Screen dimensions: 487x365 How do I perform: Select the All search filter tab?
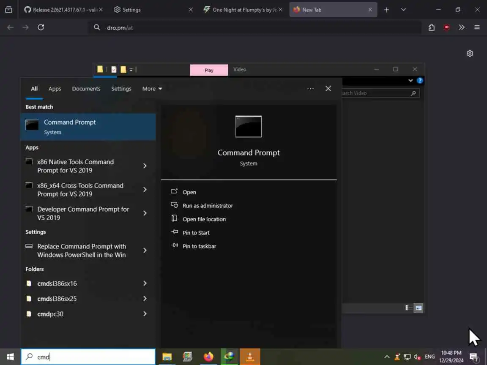(34, 89)
